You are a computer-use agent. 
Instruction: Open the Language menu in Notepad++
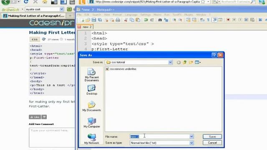(x=131, y=15)
